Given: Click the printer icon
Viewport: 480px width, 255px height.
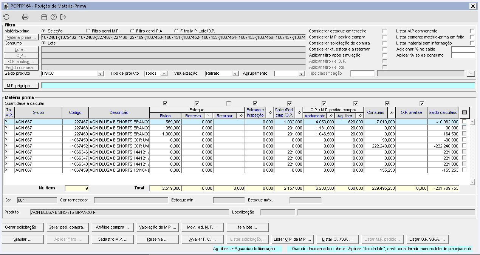Looking at the screenshot, I should click(x=25, y=17).
